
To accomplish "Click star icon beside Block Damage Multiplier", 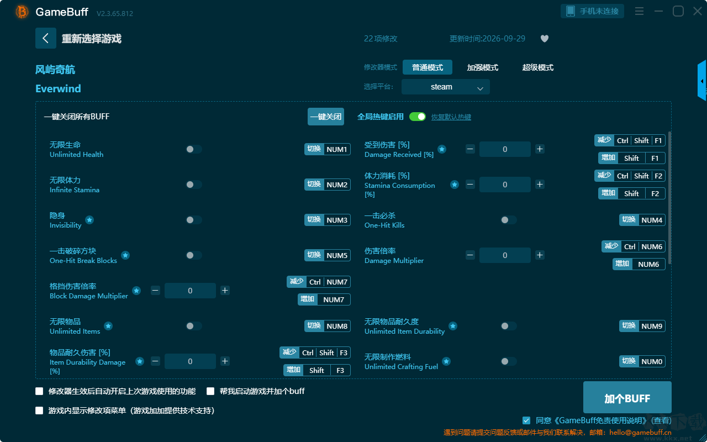I will pyautogui.click(x=136, y=291).
